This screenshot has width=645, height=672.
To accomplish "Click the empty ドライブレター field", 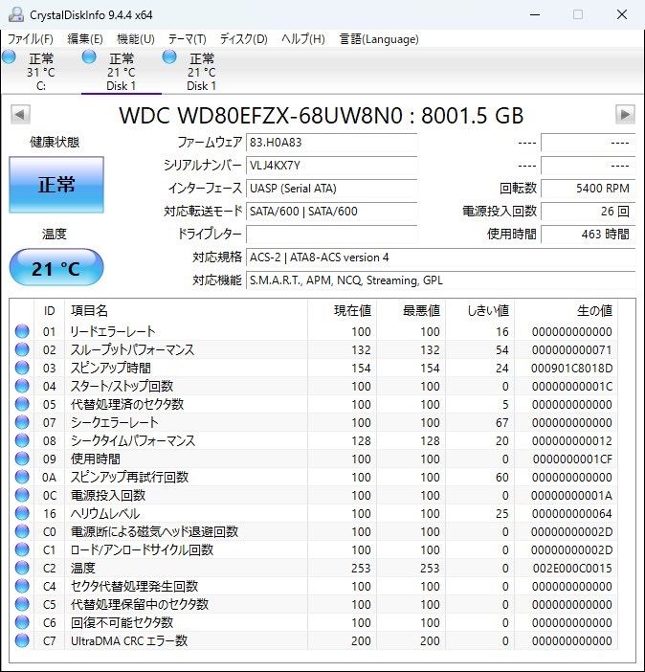I will click(332, 235).
